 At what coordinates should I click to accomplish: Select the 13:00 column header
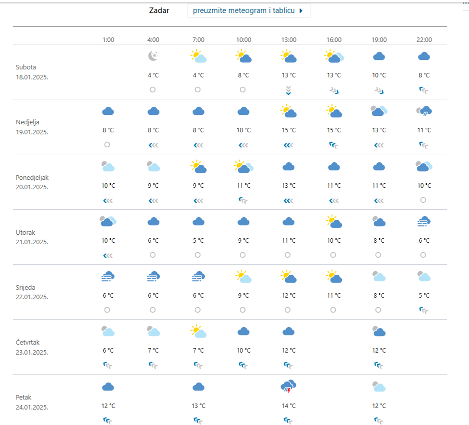click(x=288, y=39)
